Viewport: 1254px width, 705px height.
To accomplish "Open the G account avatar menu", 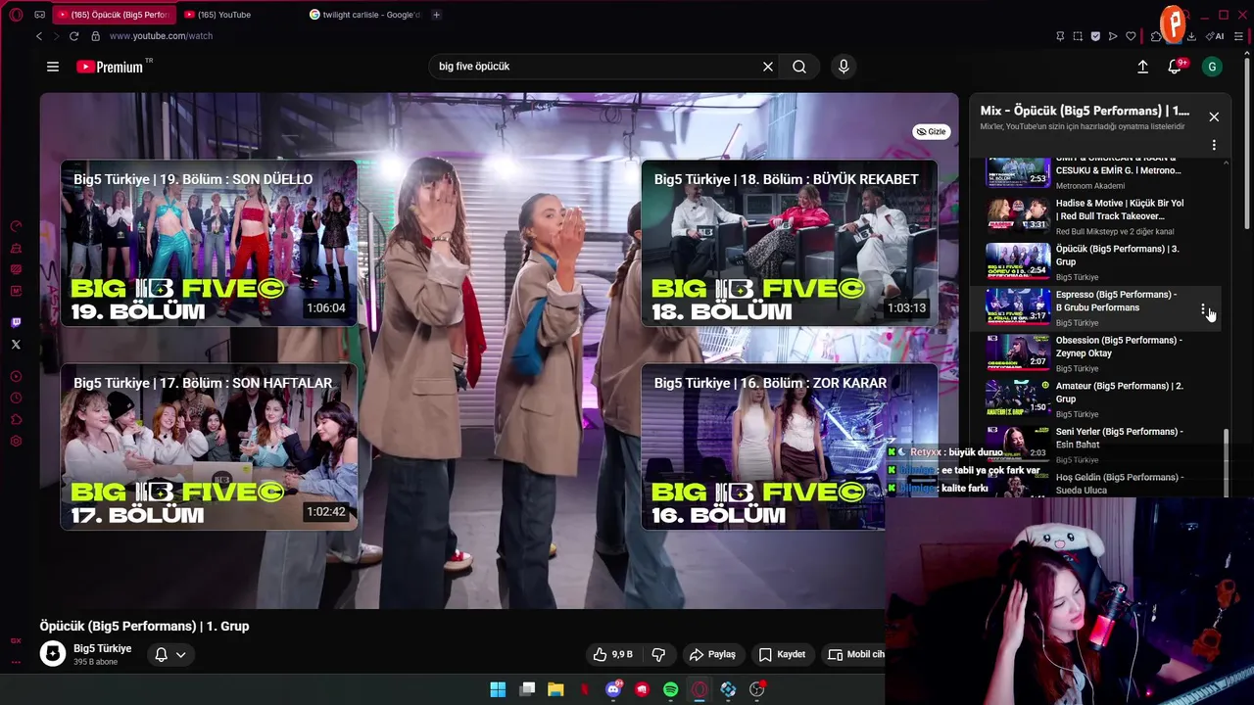I will coord(1212,67).
